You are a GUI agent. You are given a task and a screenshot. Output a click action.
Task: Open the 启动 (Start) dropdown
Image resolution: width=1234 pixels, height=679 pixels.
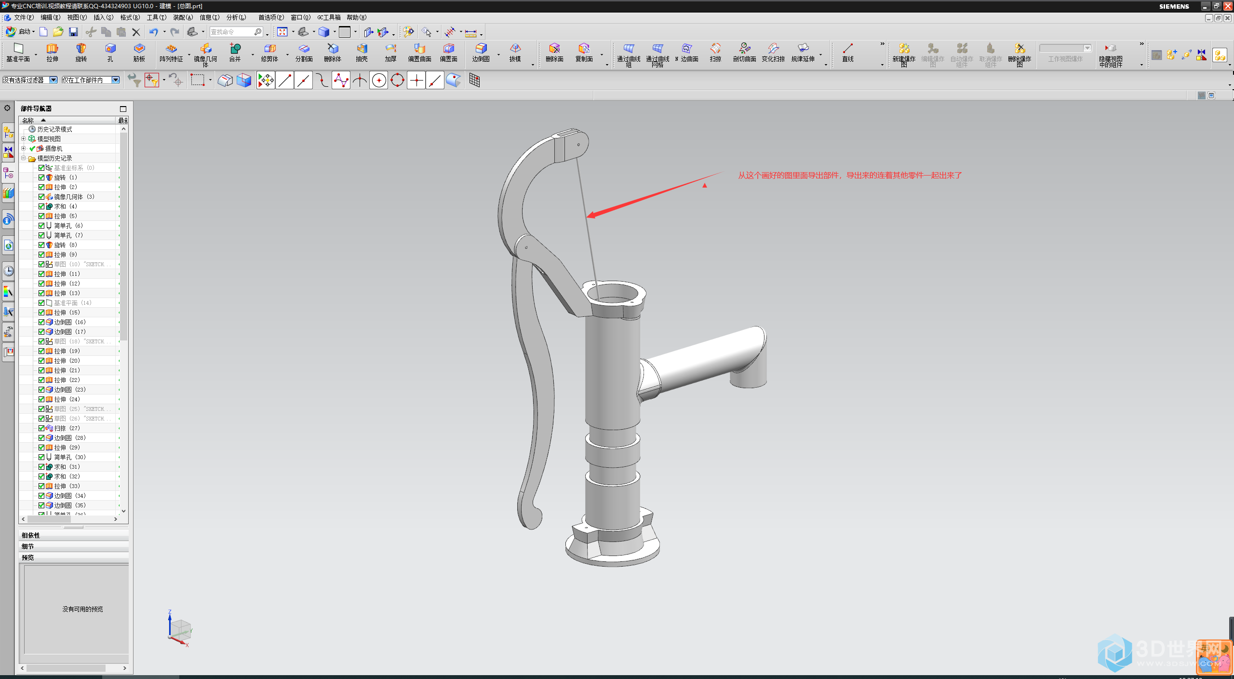pos(21,32)
